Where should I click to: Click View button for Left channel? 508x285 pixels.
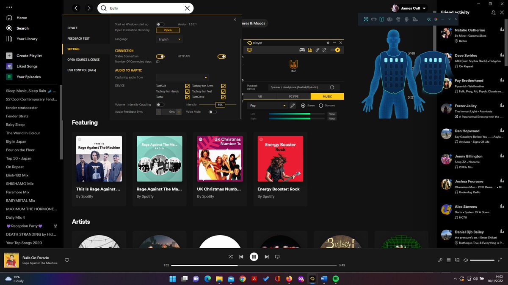coord(332,114)
